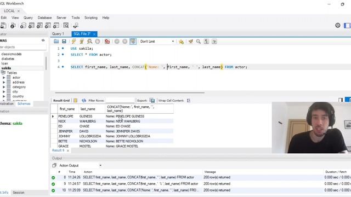Viewport: 351px width, 197px height.
Task: Click the schemas panel refresh icon
Action: click(x=43, y=40)
